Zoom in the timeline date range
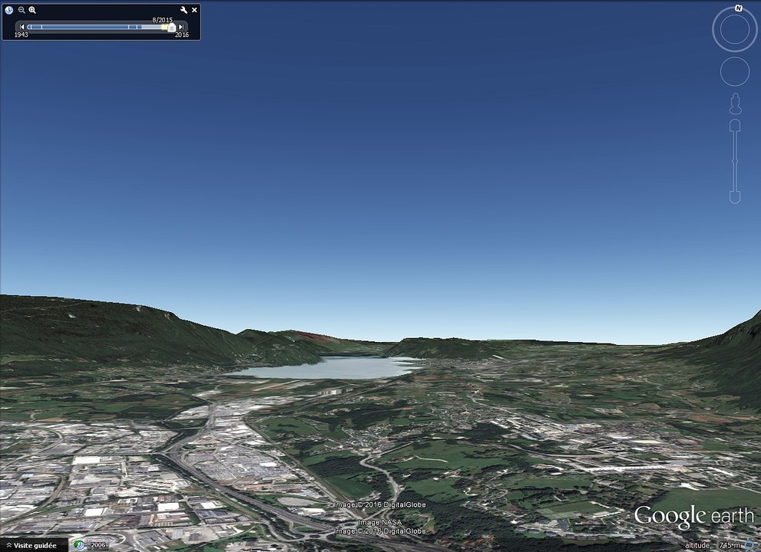This screenshot has height=552, width=761. coord(32,10)
